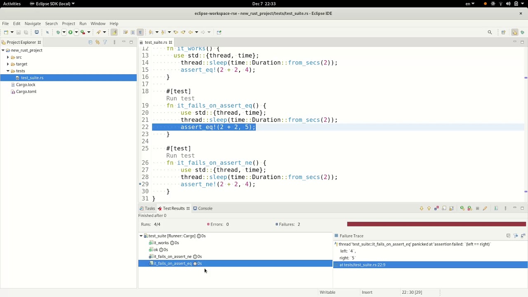
Task: Click the 'Run test' code lens above it_fails_on_assert_ne
Action: click(180, 156)
